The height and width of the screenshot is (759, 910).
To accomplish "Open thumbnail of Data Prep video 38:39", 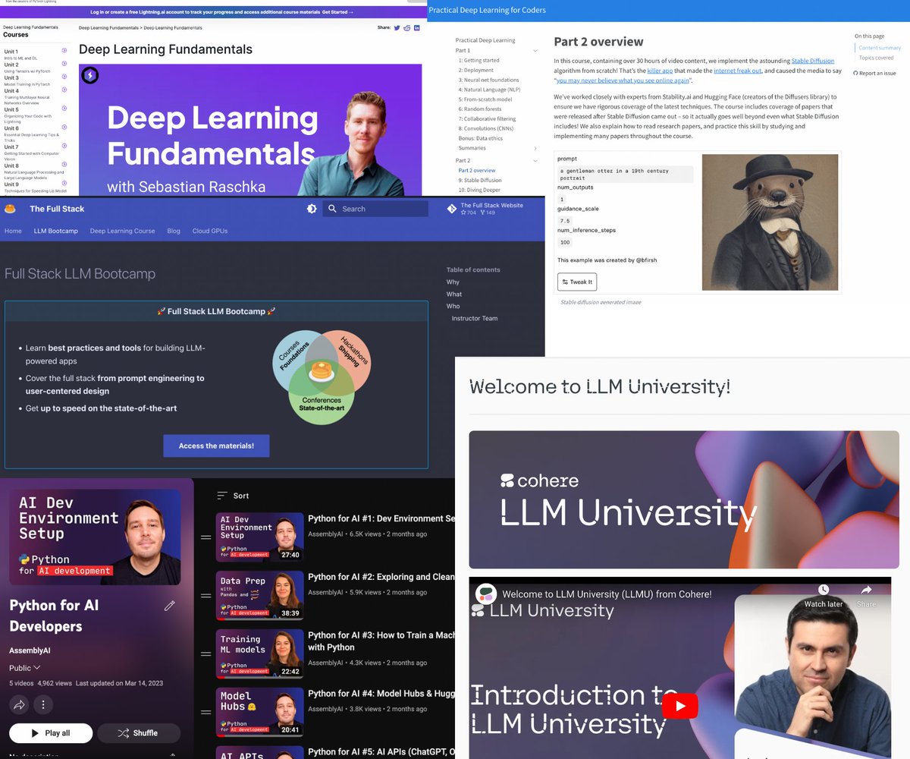I will (259, 596).
